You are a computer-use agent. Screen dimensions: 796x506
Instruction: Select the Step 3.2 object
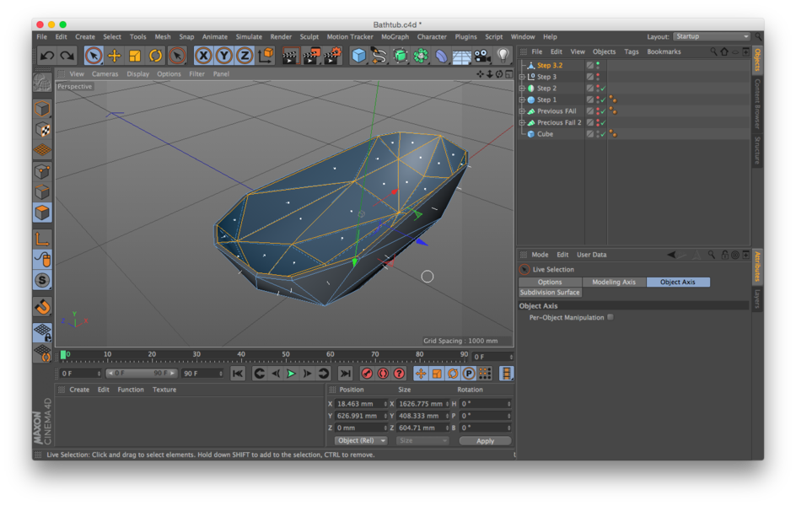tap(549, 66)
